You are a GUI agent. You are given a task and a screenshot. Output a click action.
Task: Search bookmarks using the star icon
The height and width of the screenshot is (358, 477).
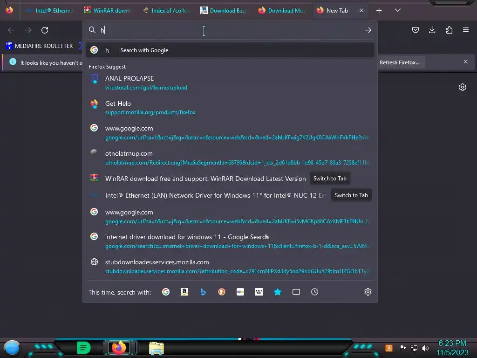pyautogui.click(x=278, y=292)
